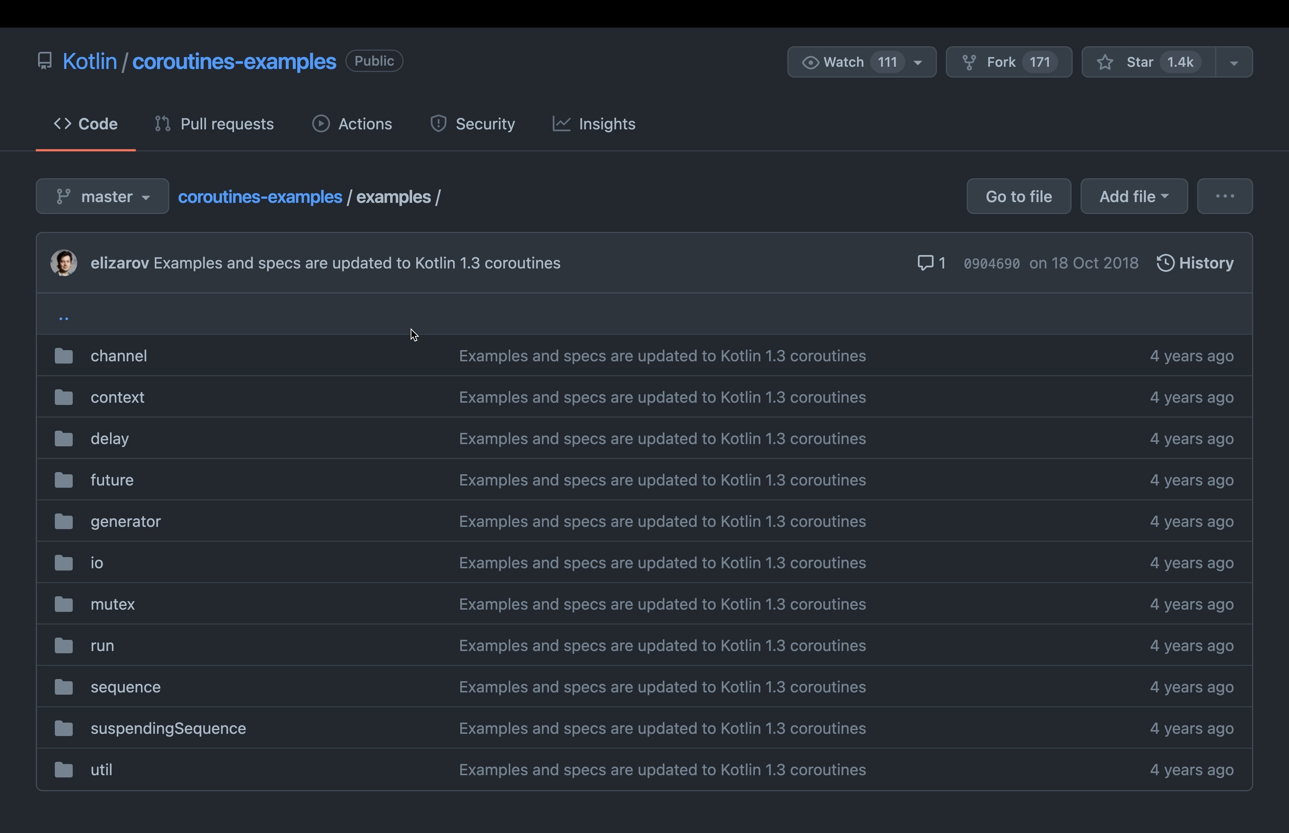Click the three-dots more options button
Image resolution: width=1289 pixels, height=833 pixels.
point(1224,197)
